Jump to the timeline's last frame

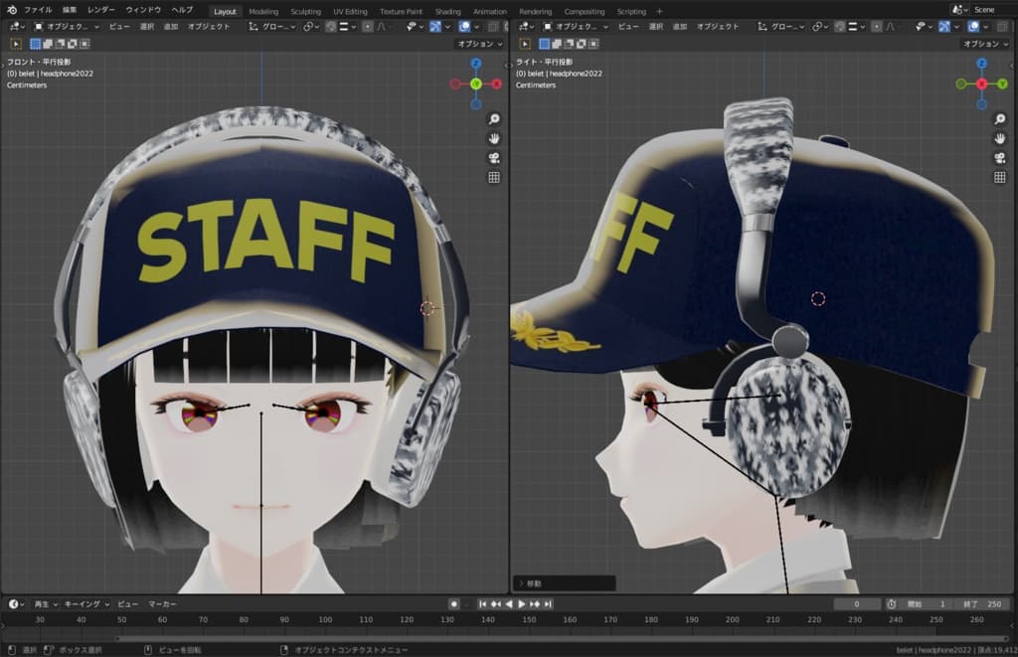548,604
